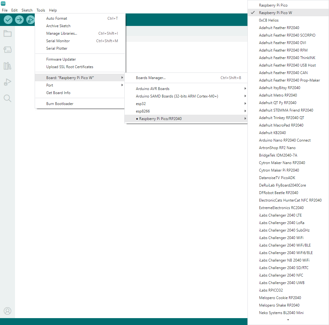Select Archive Sketch menu entry
The height and width of the screenshot is (325, 329).
click(x=80, y=26)
